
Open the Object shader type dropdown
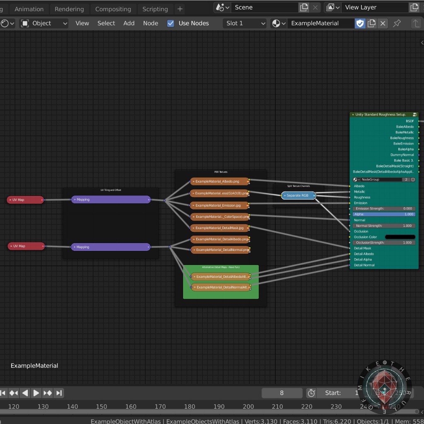tap(44, 23)
